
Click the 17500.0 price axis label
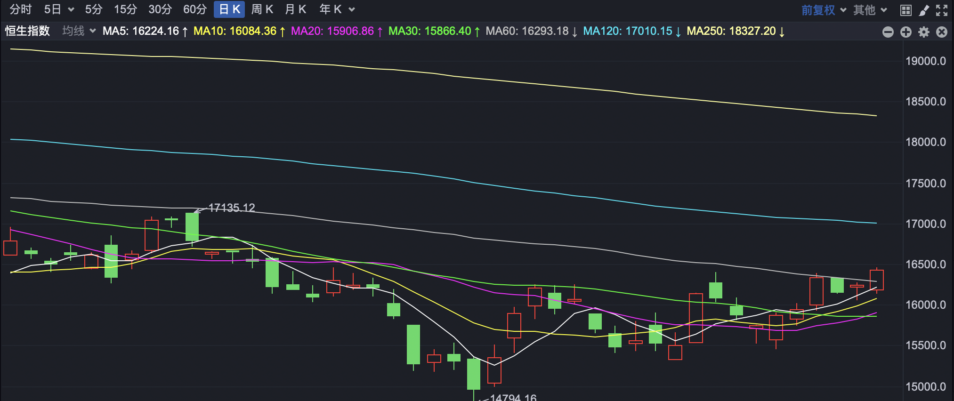point(926,184)
